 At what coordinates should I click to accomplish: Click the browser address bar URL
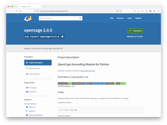coord(54,11)
